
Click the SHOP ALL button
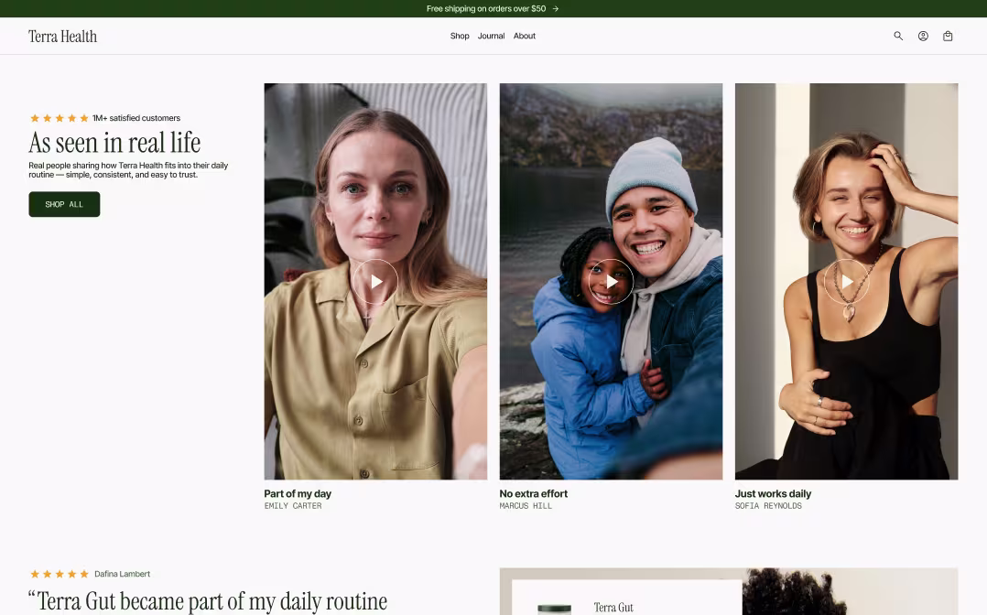click(x=64, y=204)
